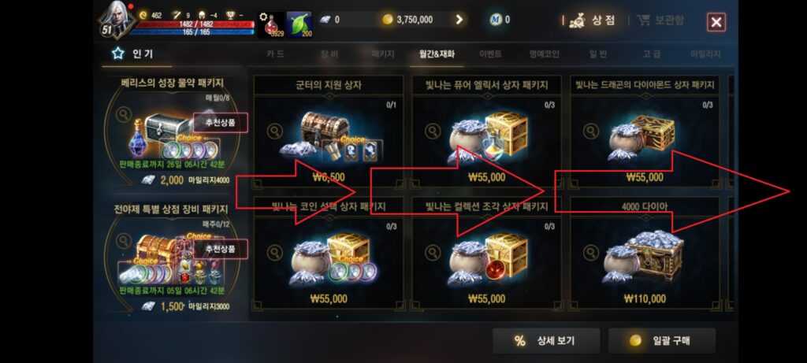Click the 상세 보기 button
The image size is (807, 363).
546,341
